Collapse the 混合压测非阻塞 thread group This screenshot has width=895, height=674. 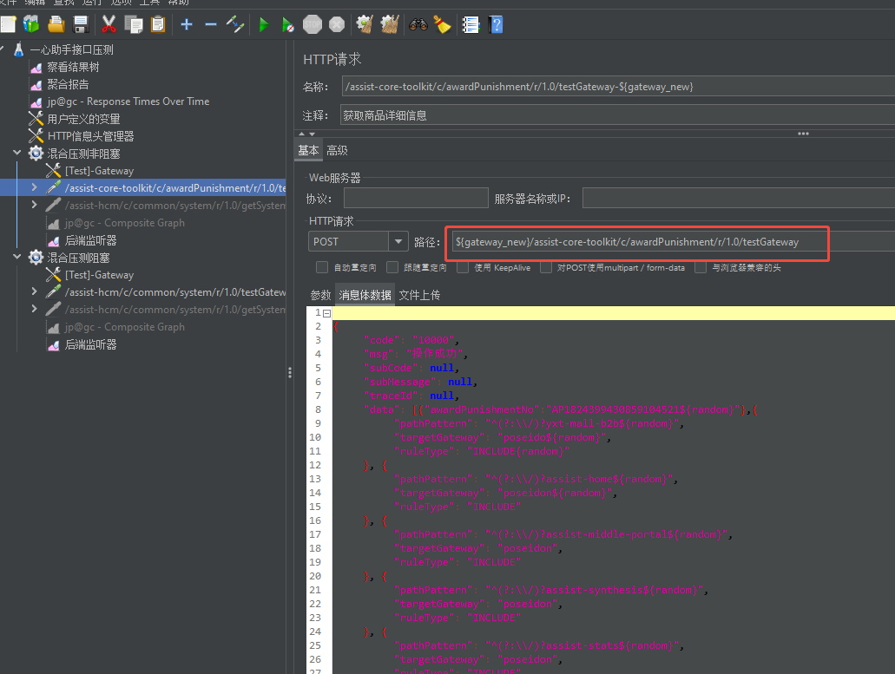[16, 154]
